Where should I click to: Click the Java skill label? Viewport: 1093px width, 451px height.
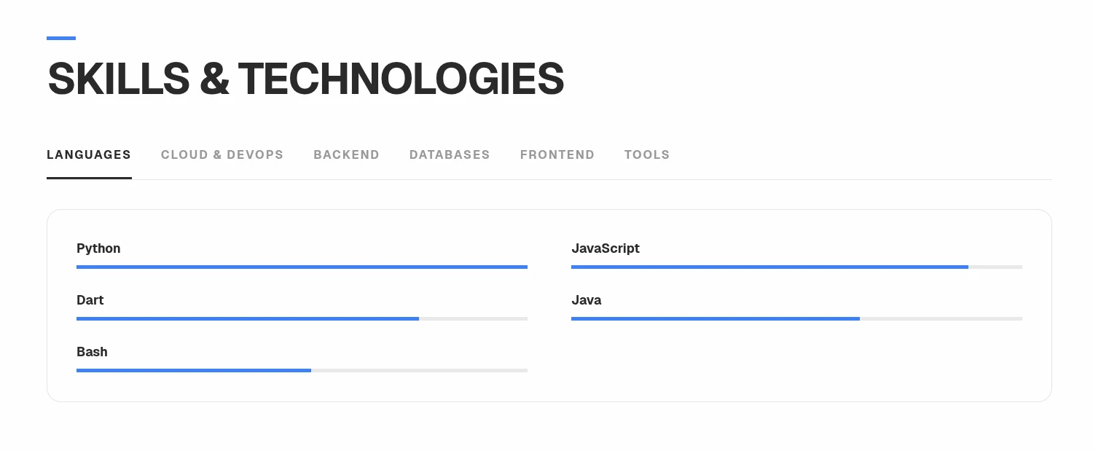(x=587, y=300)
